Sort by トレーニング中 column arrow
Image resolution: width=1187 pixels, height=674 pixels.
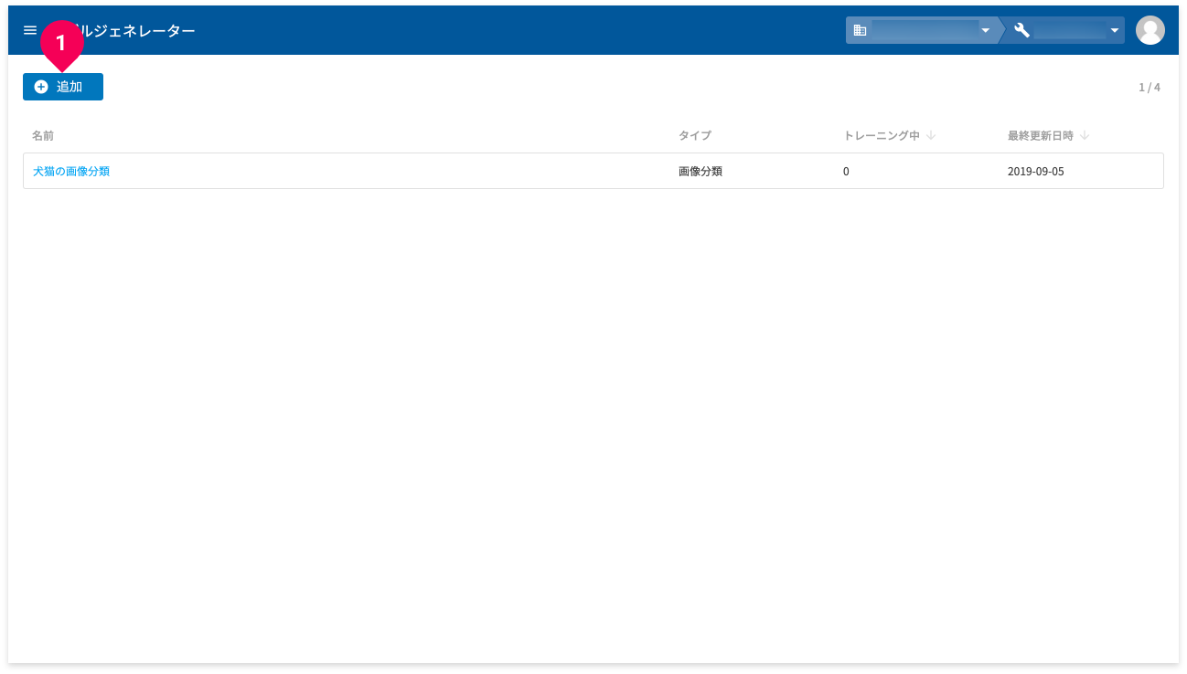(x=931, y=135)
